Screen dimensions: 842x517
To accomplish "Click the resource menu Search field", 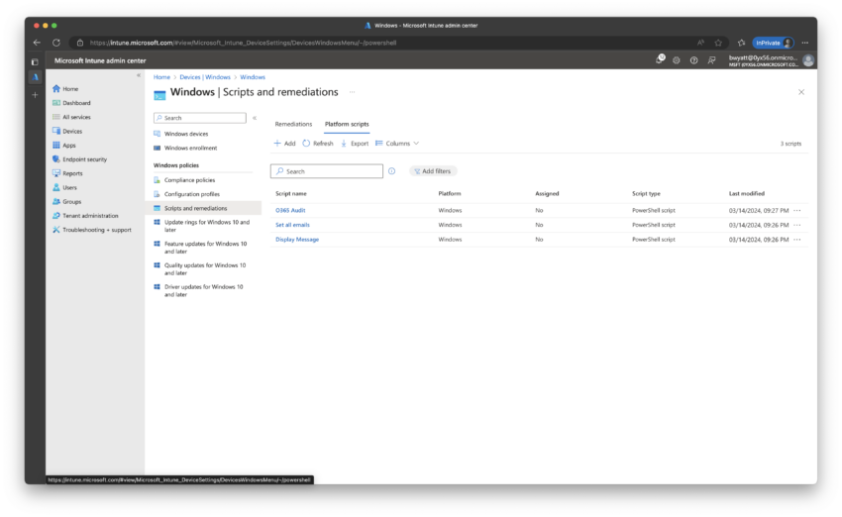I will pyautogui.click(x=200, y=118).
